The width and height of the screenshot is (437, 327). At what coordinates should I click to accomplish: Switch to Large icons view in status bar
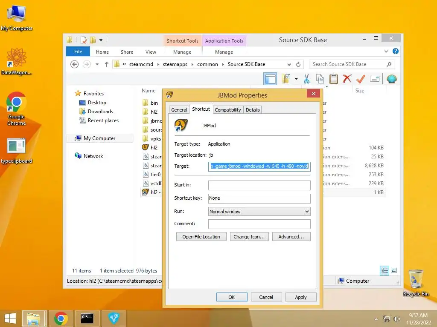394,270
